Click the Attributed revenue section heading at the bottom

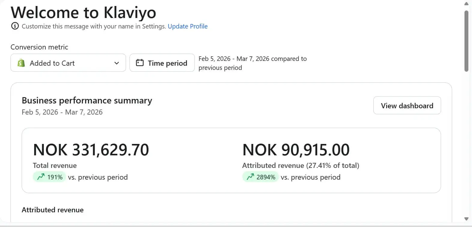point(53,210)
